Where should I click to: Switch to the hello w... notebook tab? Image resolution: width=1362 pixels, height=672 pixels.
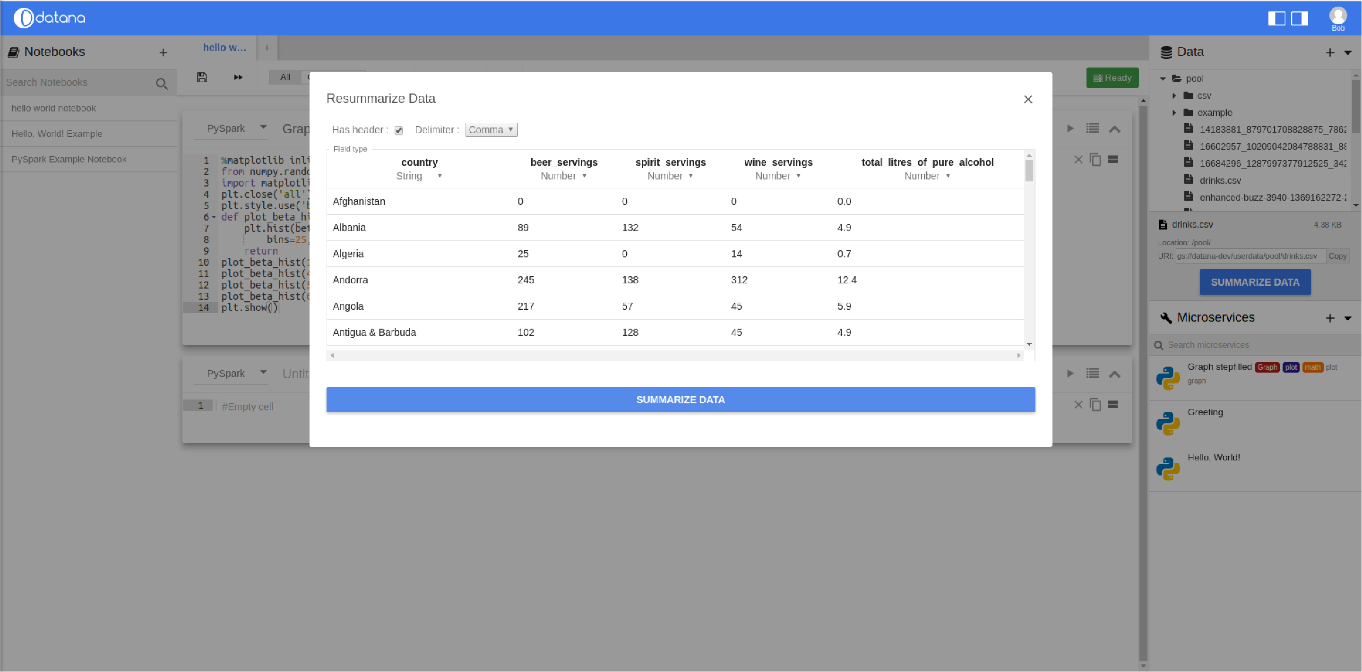click(x=224, y=48)
